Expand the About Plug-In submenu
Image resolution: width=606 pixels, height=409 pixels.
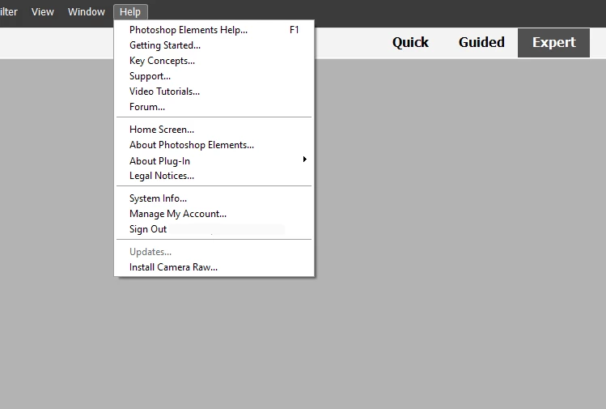214,160
